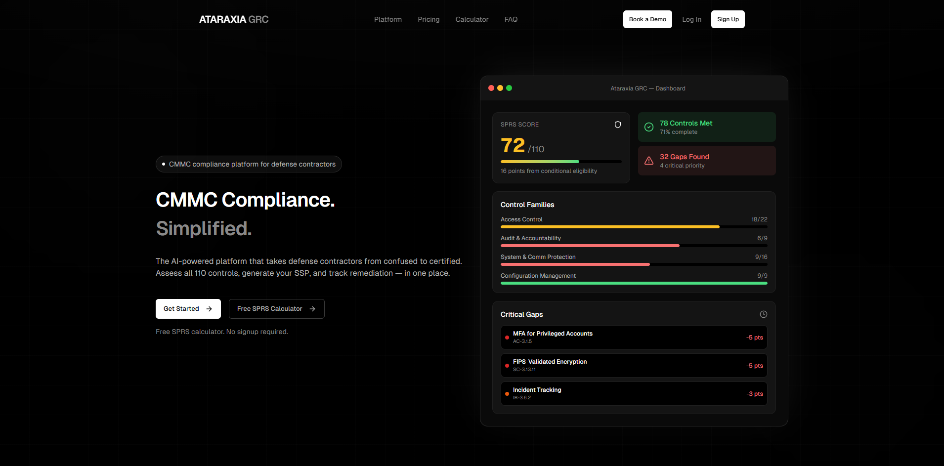Click the arrow icon in Free SPRS Calculator

[x=312, y=309]
